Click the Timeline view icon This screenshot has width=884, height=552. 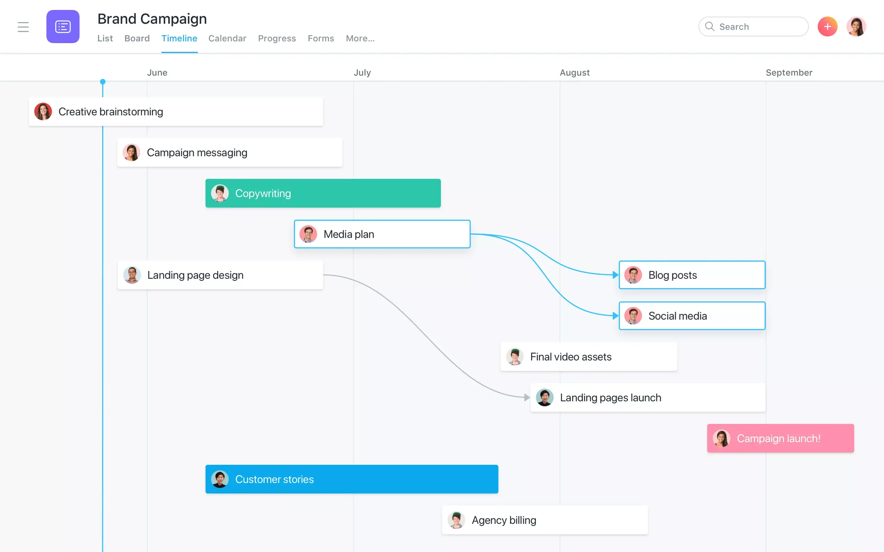coord(179,38)
